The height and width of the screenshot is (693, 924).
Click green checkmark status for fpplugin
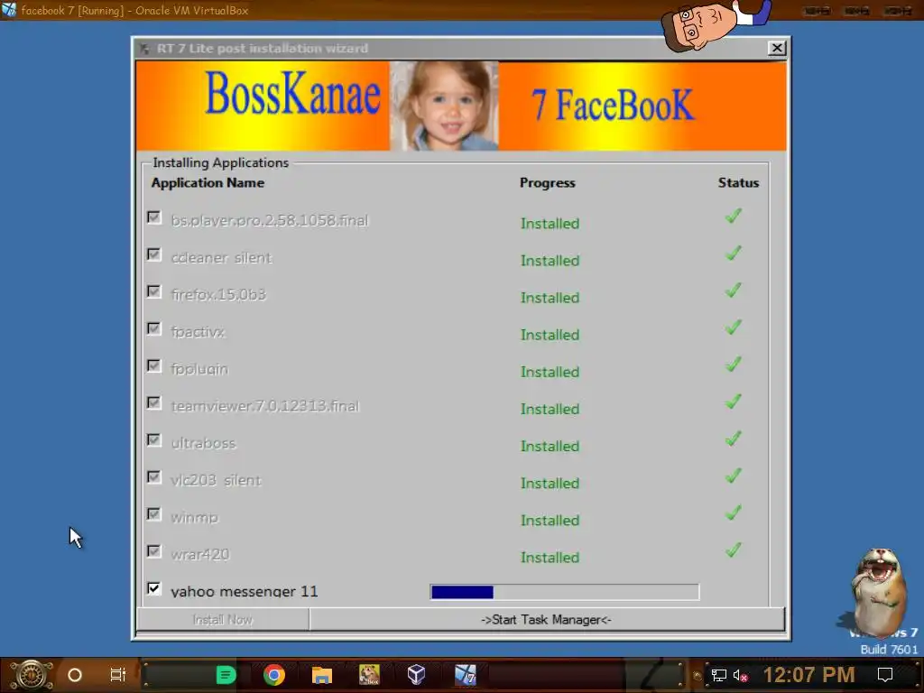tap(733, 365)
